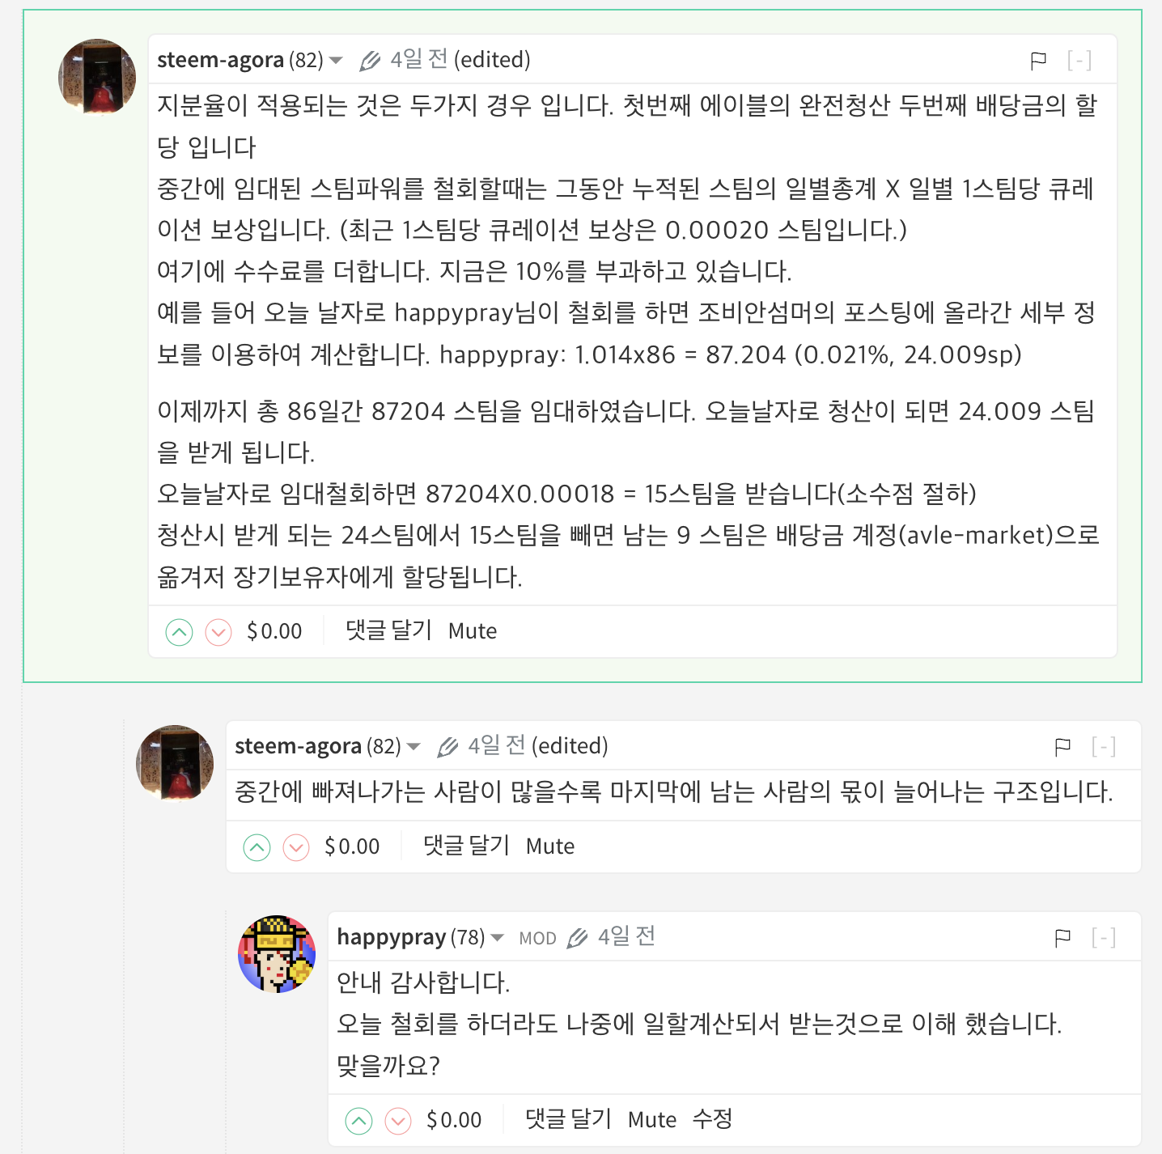
Task: Collapse the first steem-agora comment thread
Action: (1079, 60)
